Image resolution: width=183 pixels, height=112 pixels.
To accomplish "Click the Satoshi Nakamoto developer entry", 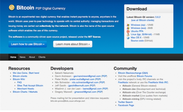I will click(x=64, y=73).
